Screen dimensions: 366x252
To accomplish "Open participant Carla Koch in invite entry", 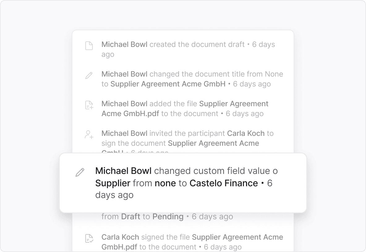I will point(246,133).
